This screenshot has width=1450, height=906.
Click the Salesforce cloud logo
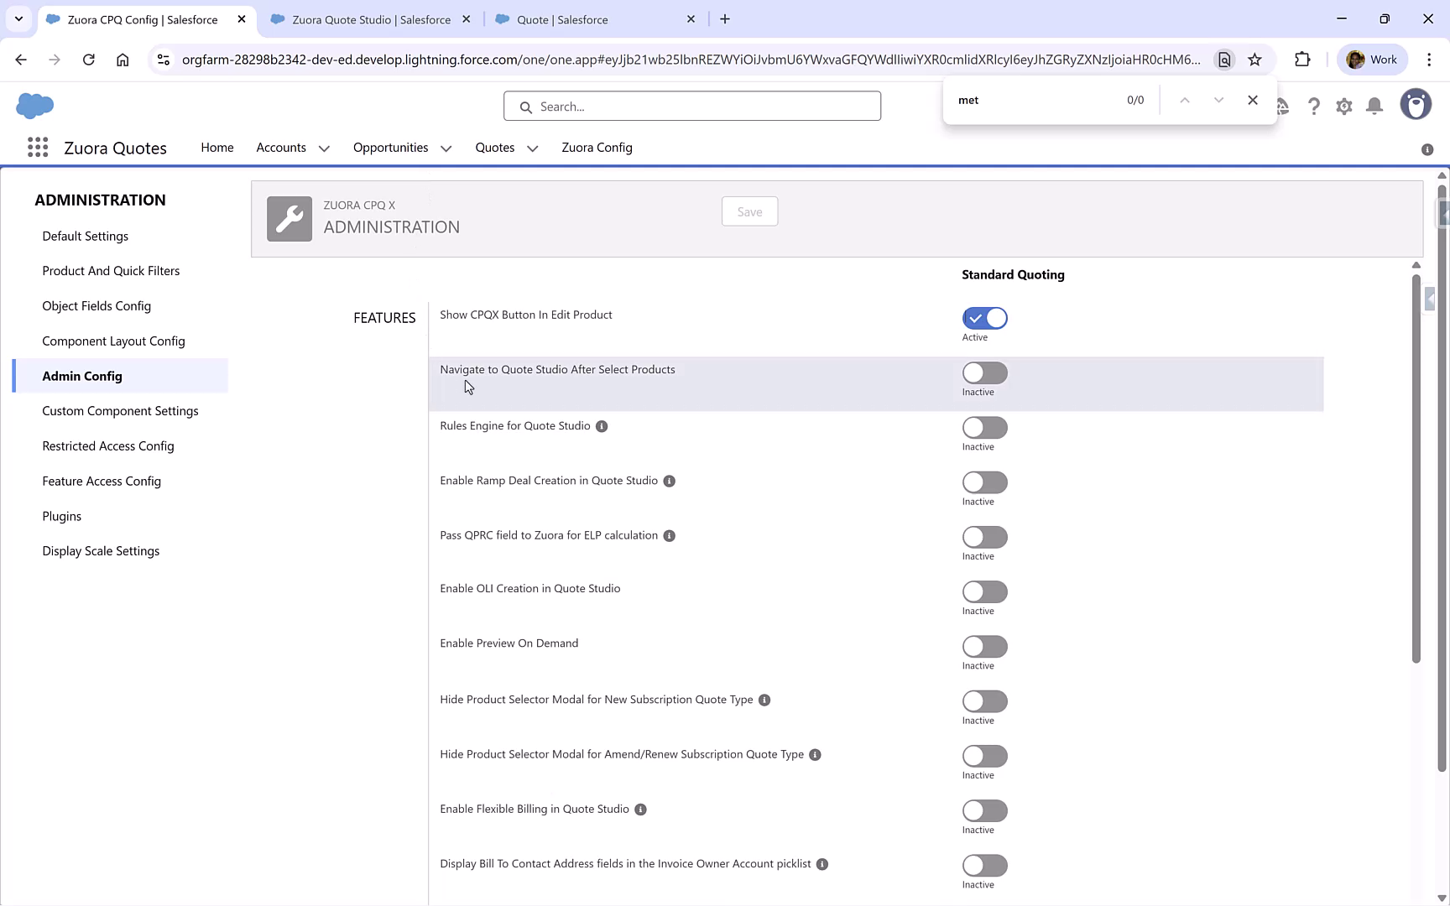click(34, 106)
